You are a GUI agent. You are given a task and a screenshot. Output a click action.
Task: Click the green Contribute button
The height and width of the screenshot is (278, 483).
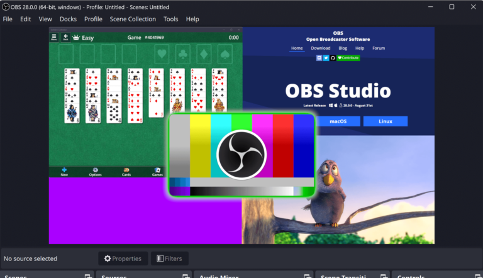[348, 58]
